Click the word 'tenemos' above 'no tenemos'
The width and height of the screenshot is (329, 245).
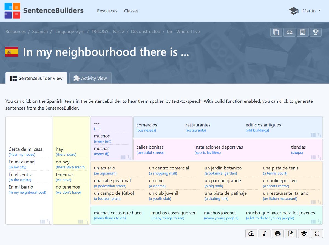point(65,174)
